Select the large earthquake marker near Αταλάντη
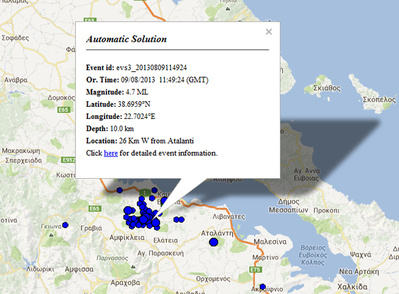The height and width of the screenshot is (294, 399). (213, 242)
